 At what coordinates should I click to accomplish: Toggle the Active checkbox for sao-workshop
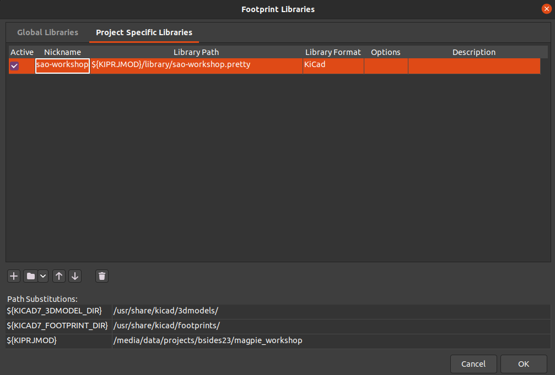click(x=14, y=64)
